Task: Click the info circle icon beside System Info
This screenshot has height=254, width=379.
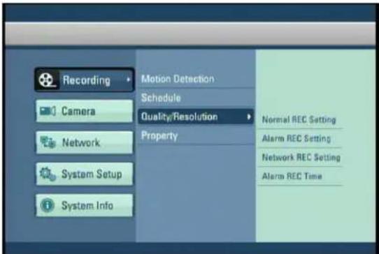Action: 48,205
